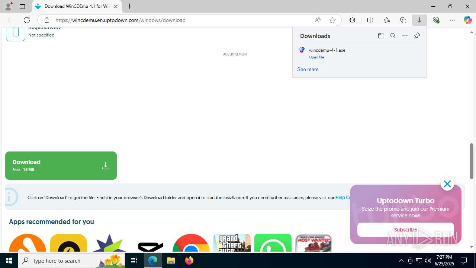Open the Windows Start menu
This screenshot has height=268, width=476.
(9, 261)
